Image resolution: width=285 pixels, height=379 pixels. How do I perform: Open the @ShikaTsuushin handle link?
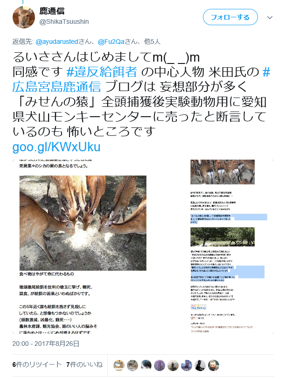[64, 21]
